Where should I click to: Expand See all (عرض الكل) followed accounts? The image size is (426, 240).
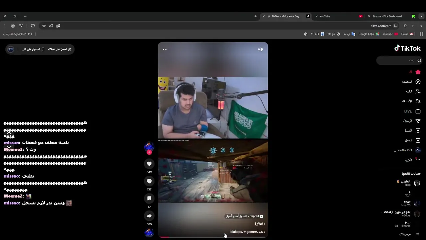[409, 234]
